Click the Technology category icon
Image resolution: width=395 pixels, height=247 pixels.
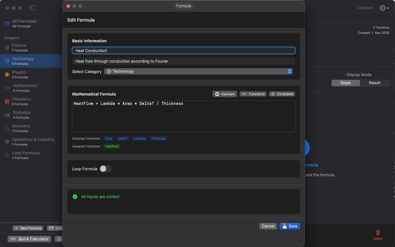pos(7,61)
